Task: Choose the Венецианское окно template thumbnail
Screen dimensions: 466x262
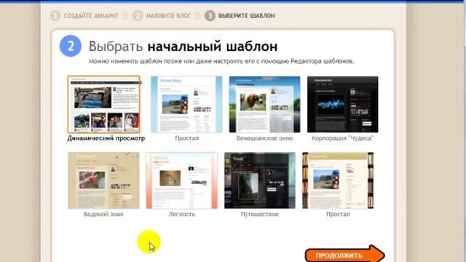Action: tap(264, 104)
